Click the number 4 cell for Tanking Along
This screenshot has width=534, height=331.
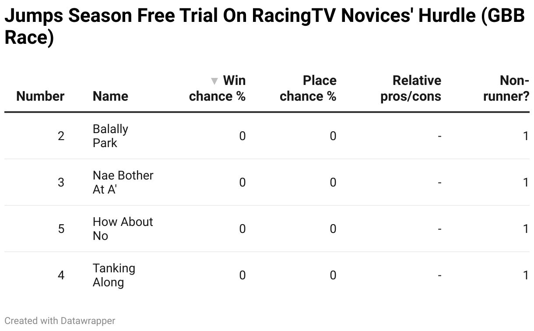tap(61, 275)
